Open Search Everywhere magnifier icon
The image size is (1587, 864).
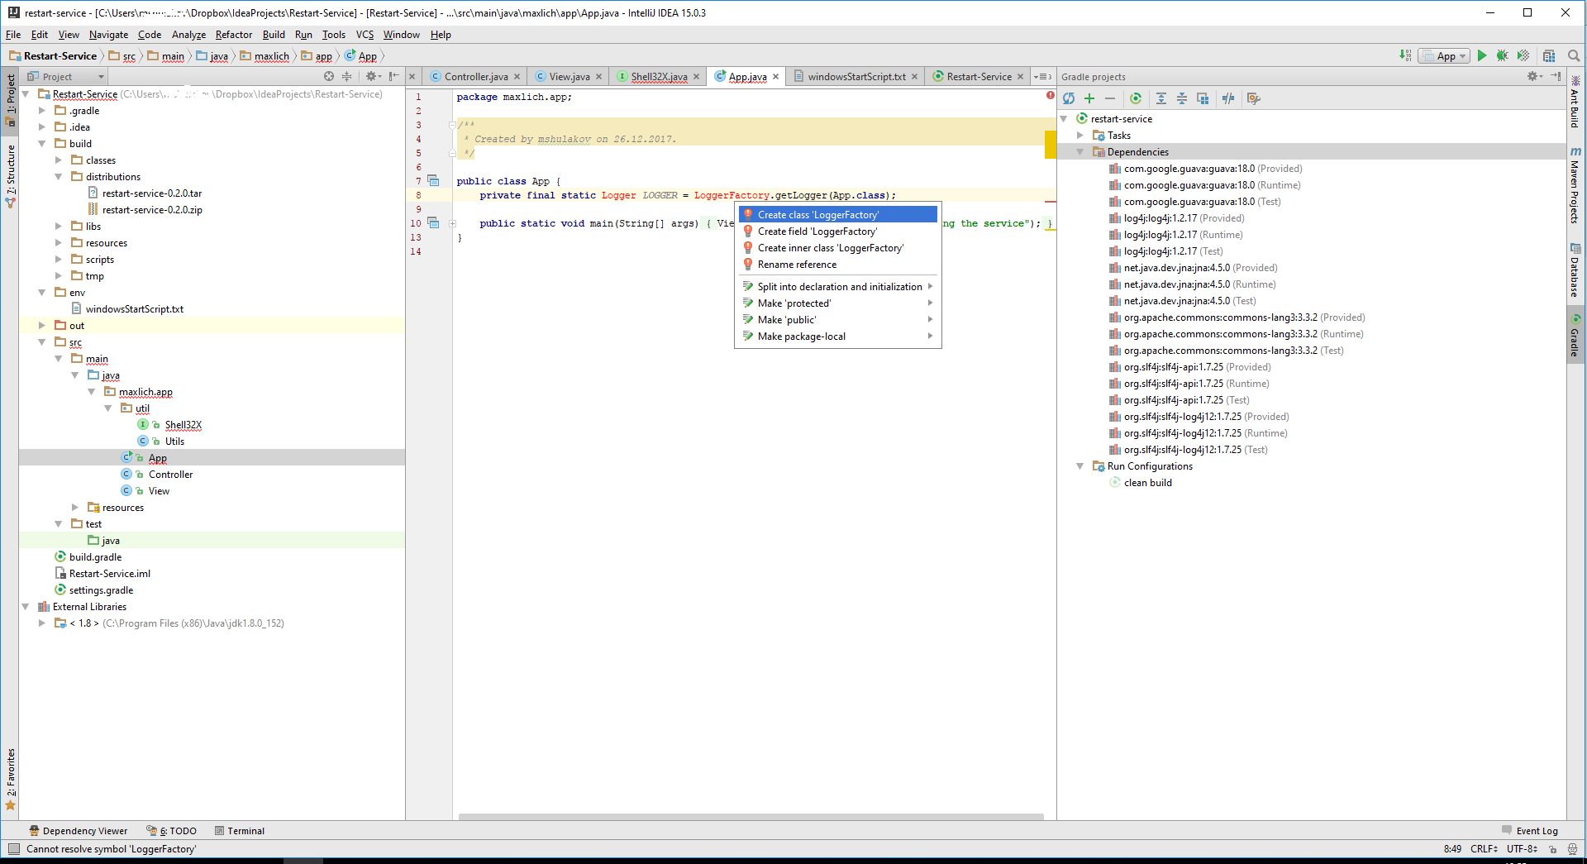(x=1574, y=55)
